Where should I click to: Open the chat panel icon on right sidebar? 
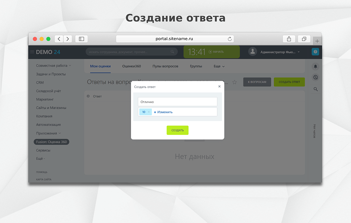[315, 77]
